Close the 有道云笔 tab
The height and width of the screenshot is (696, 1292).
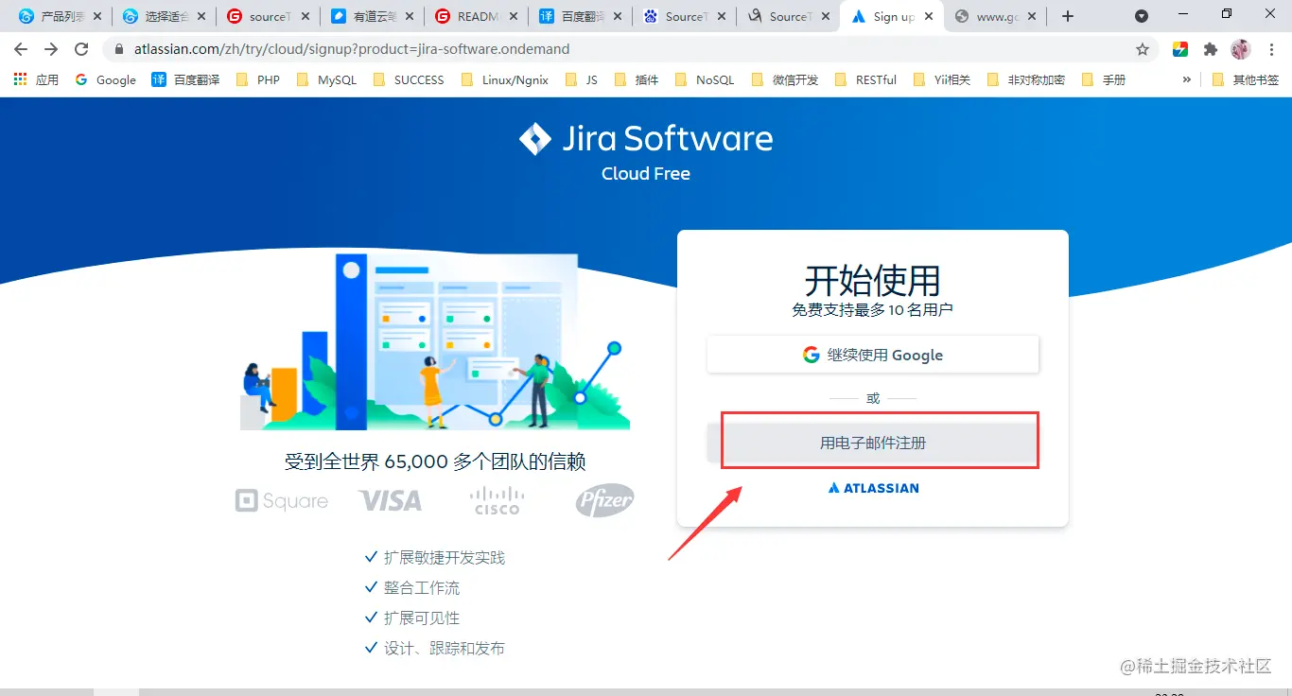409,16
